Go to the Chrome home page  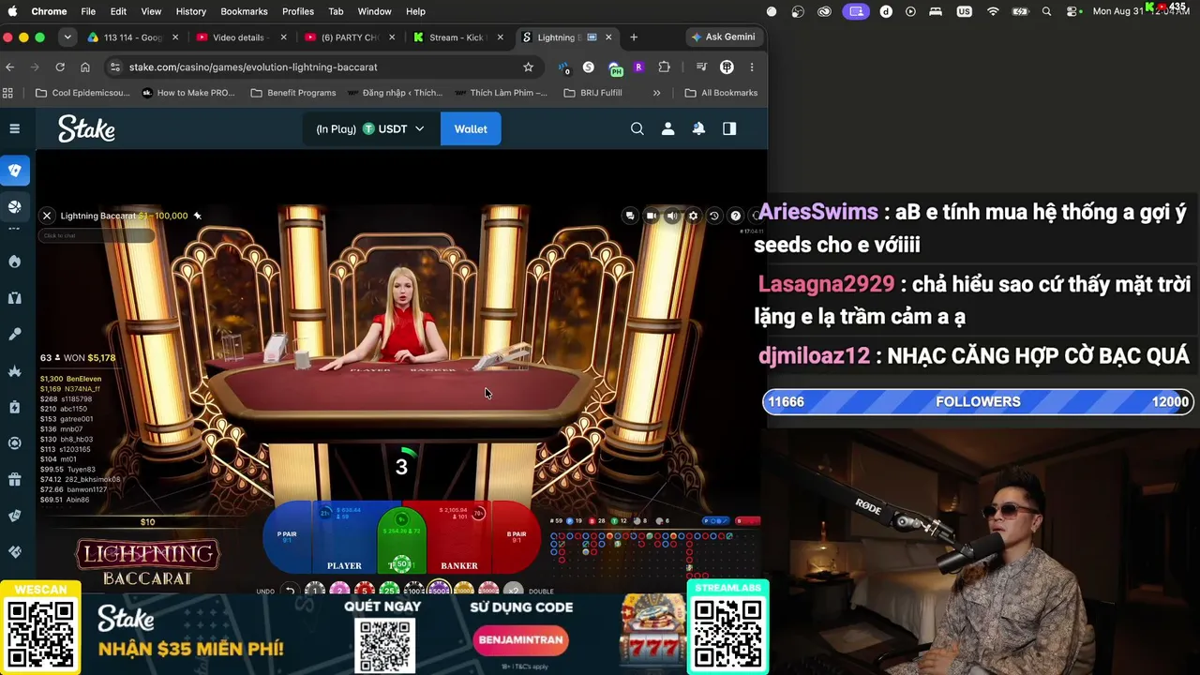click(85, 67)
